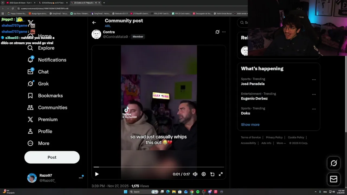Open Google Chrome from the taskbar

[x=192, y=192]
